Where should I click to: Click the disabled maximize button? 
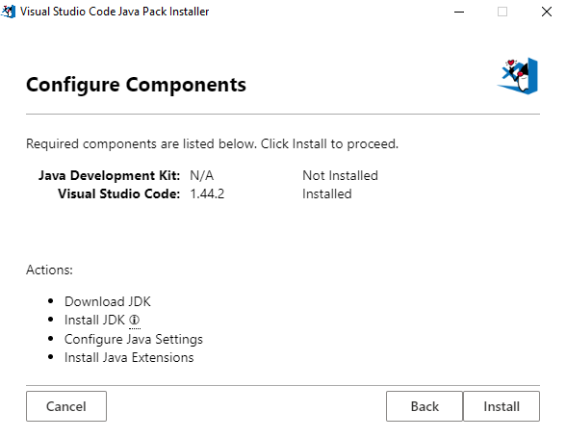click(x=502, y=12)
